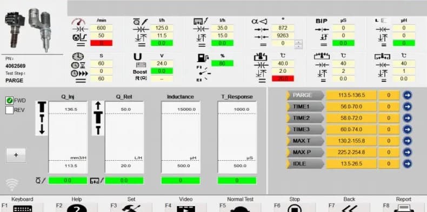Click arrow button beside MAX T row
427x212 pixels.
pos(407,141)
